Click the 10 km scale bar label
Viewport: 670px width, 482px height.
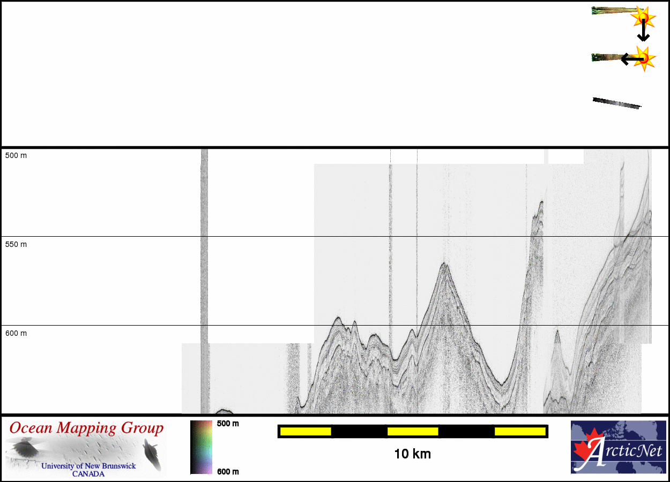coord(412,454)
